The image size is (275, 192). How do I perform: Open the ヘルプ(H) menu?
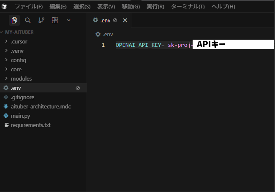[x=223, y=7]
